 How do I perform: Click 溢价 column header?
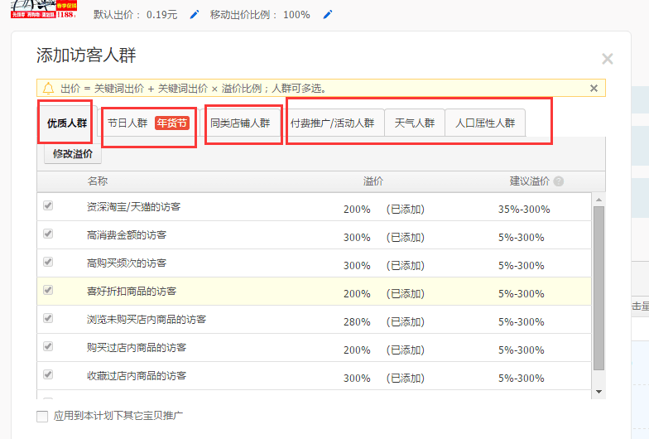click(373, 181)
